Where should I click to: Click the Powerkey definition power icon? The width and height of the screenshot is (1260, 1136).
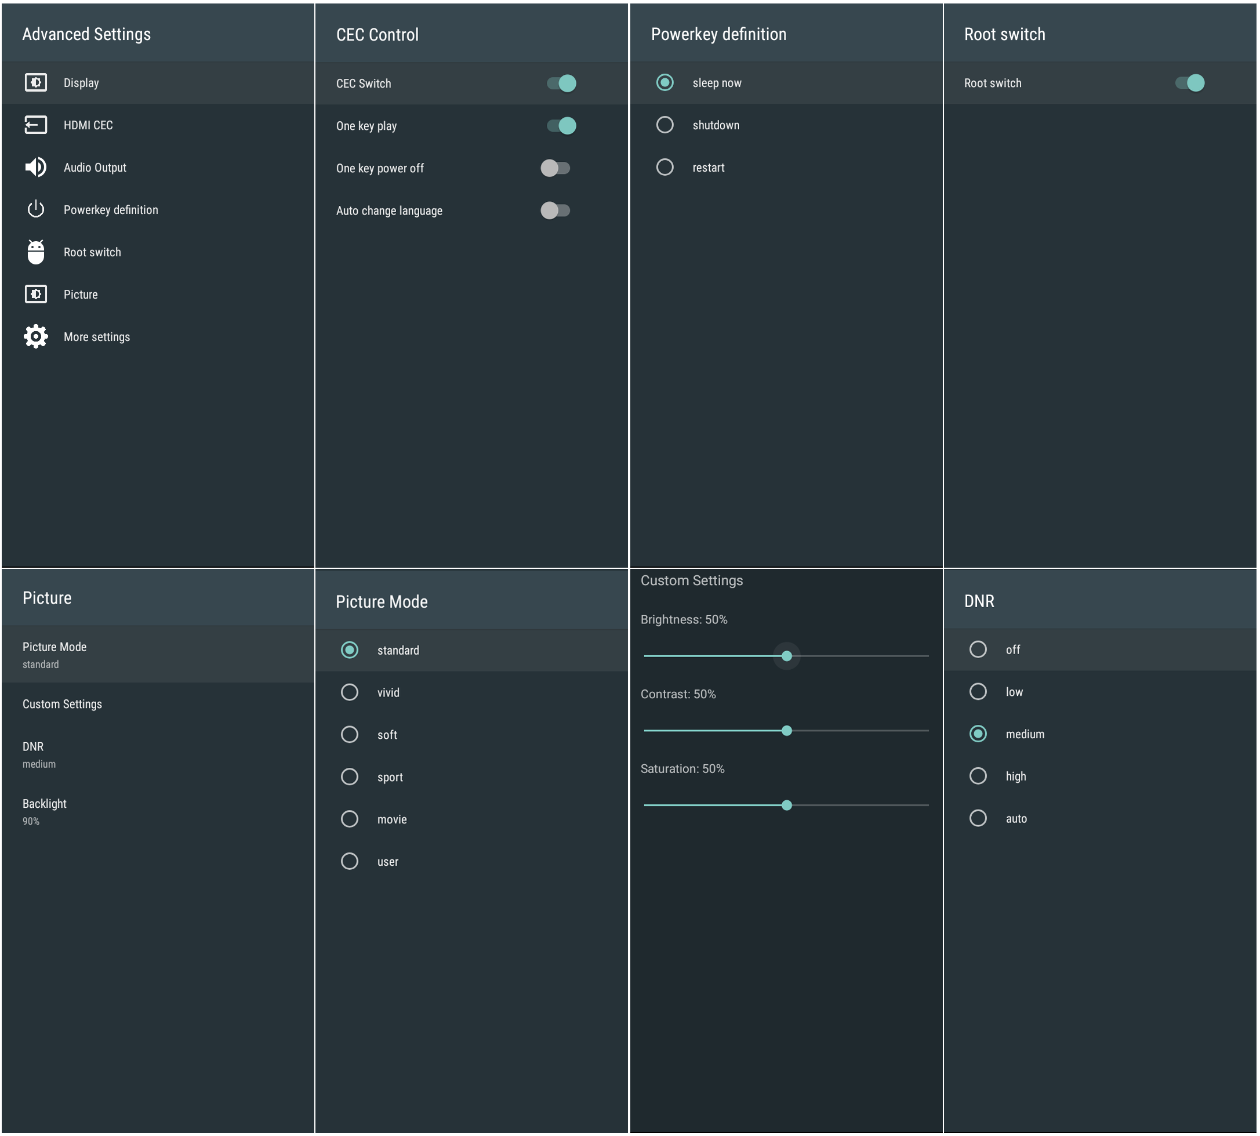pyautogui.click(x=35, y=209)
